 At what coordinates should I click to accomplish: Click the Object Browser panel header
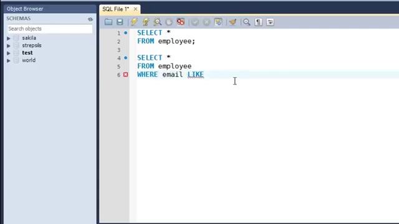(x=50, y=9)
